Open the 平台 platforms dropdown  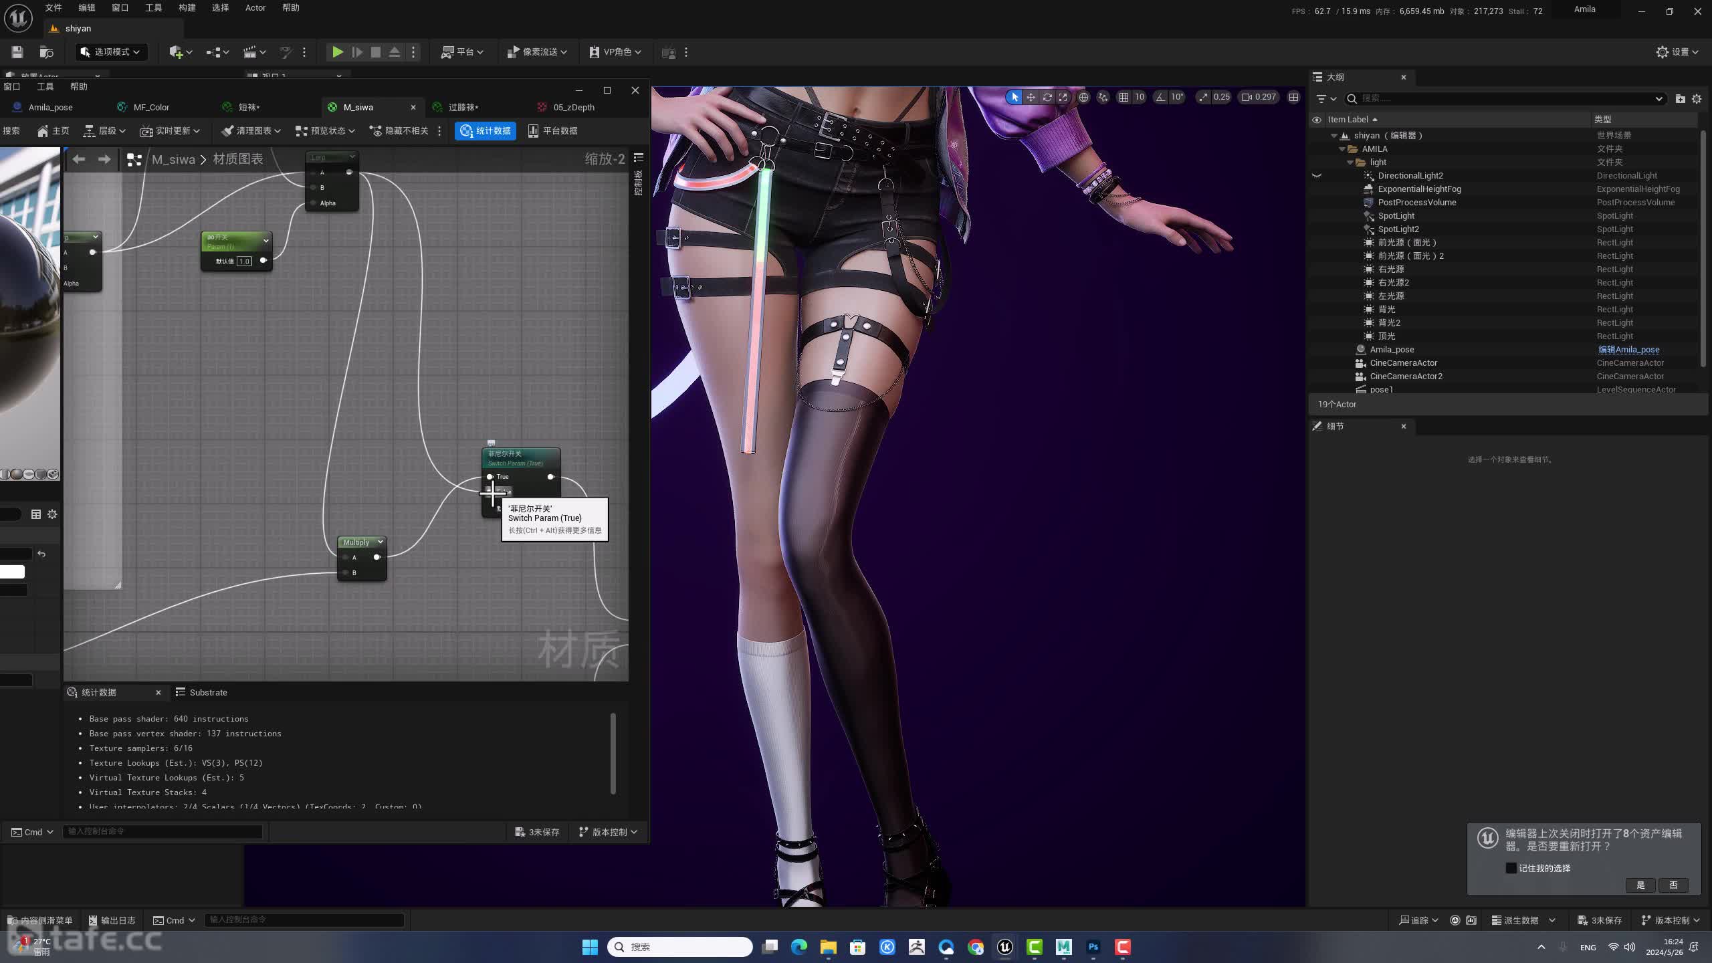tap(461, 52)
